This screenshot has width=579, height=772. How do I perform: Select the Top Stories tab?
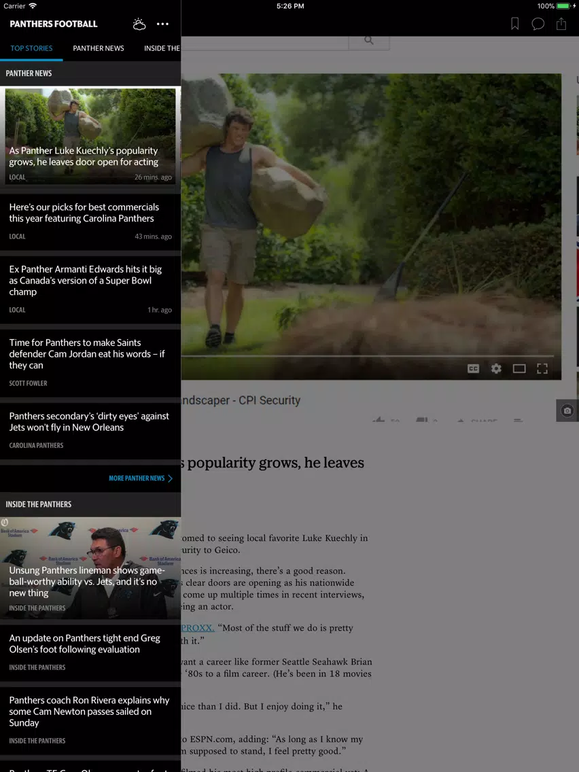pos(31,48)
